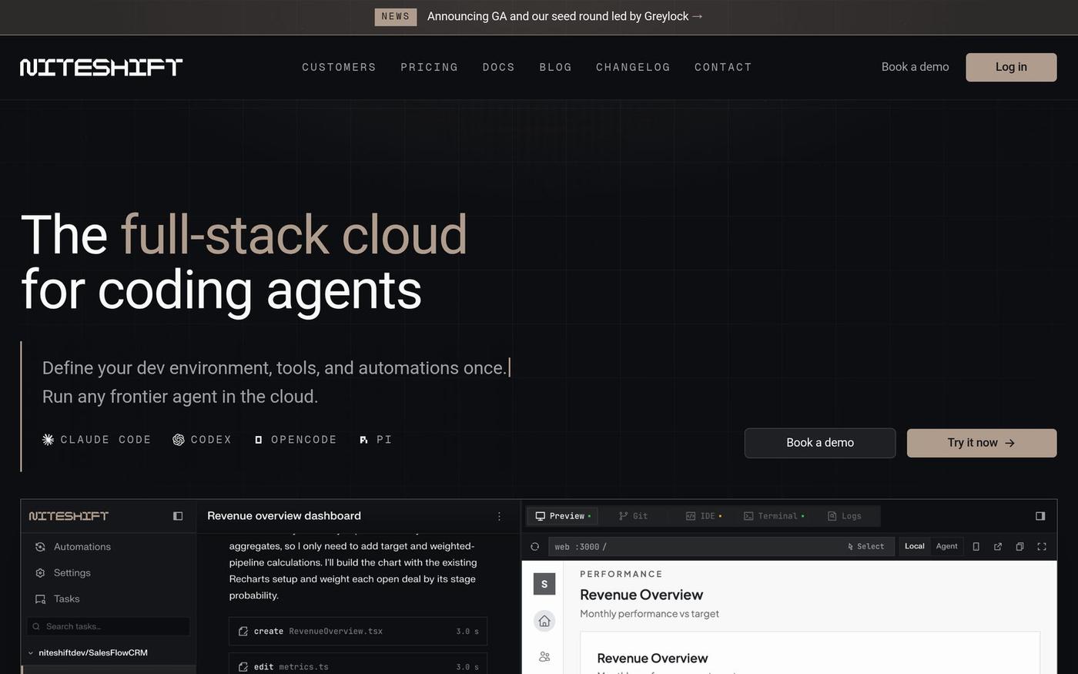The width and height of the screenshot is (1078, 674).
Task: Click the Log in button
Action: 1011,67
